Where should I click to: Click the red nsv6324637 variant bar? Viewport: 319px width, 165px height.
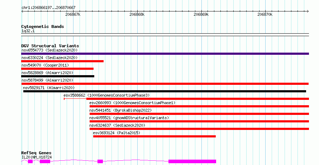pyautogui.click(x=199, y=129)
